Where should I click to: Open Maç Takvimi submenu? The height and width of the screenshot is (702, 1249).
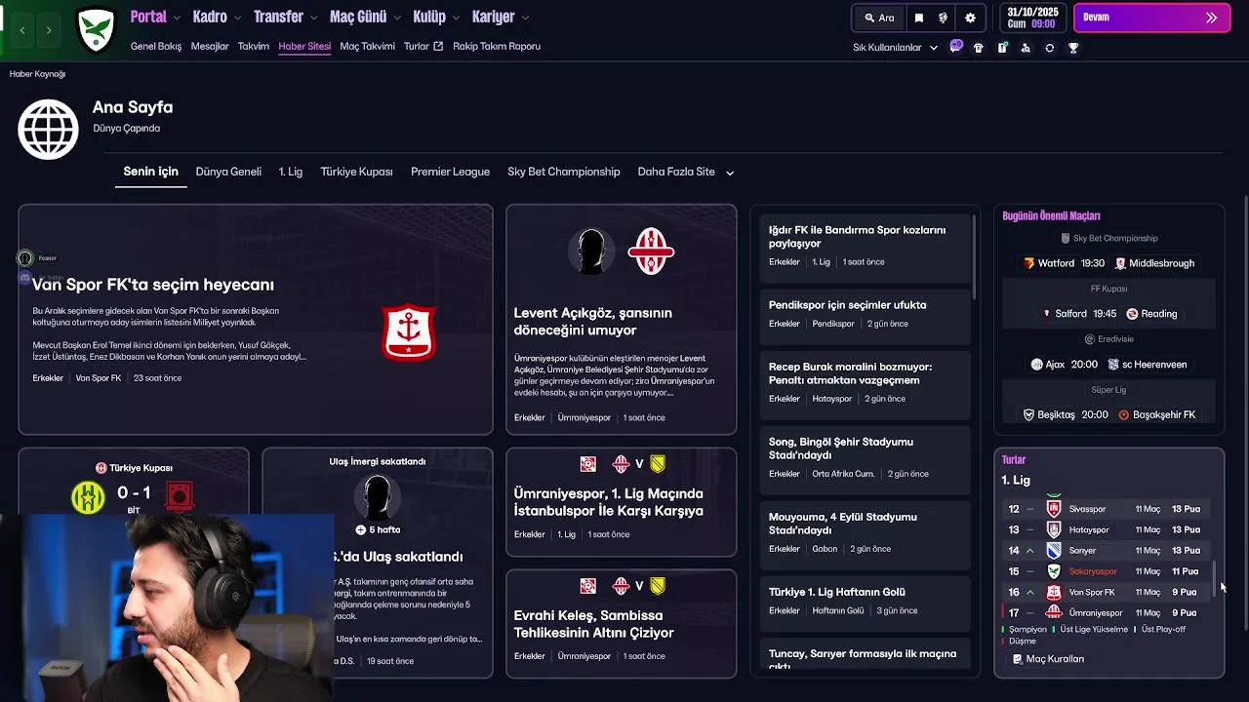(x=367, y=46)
